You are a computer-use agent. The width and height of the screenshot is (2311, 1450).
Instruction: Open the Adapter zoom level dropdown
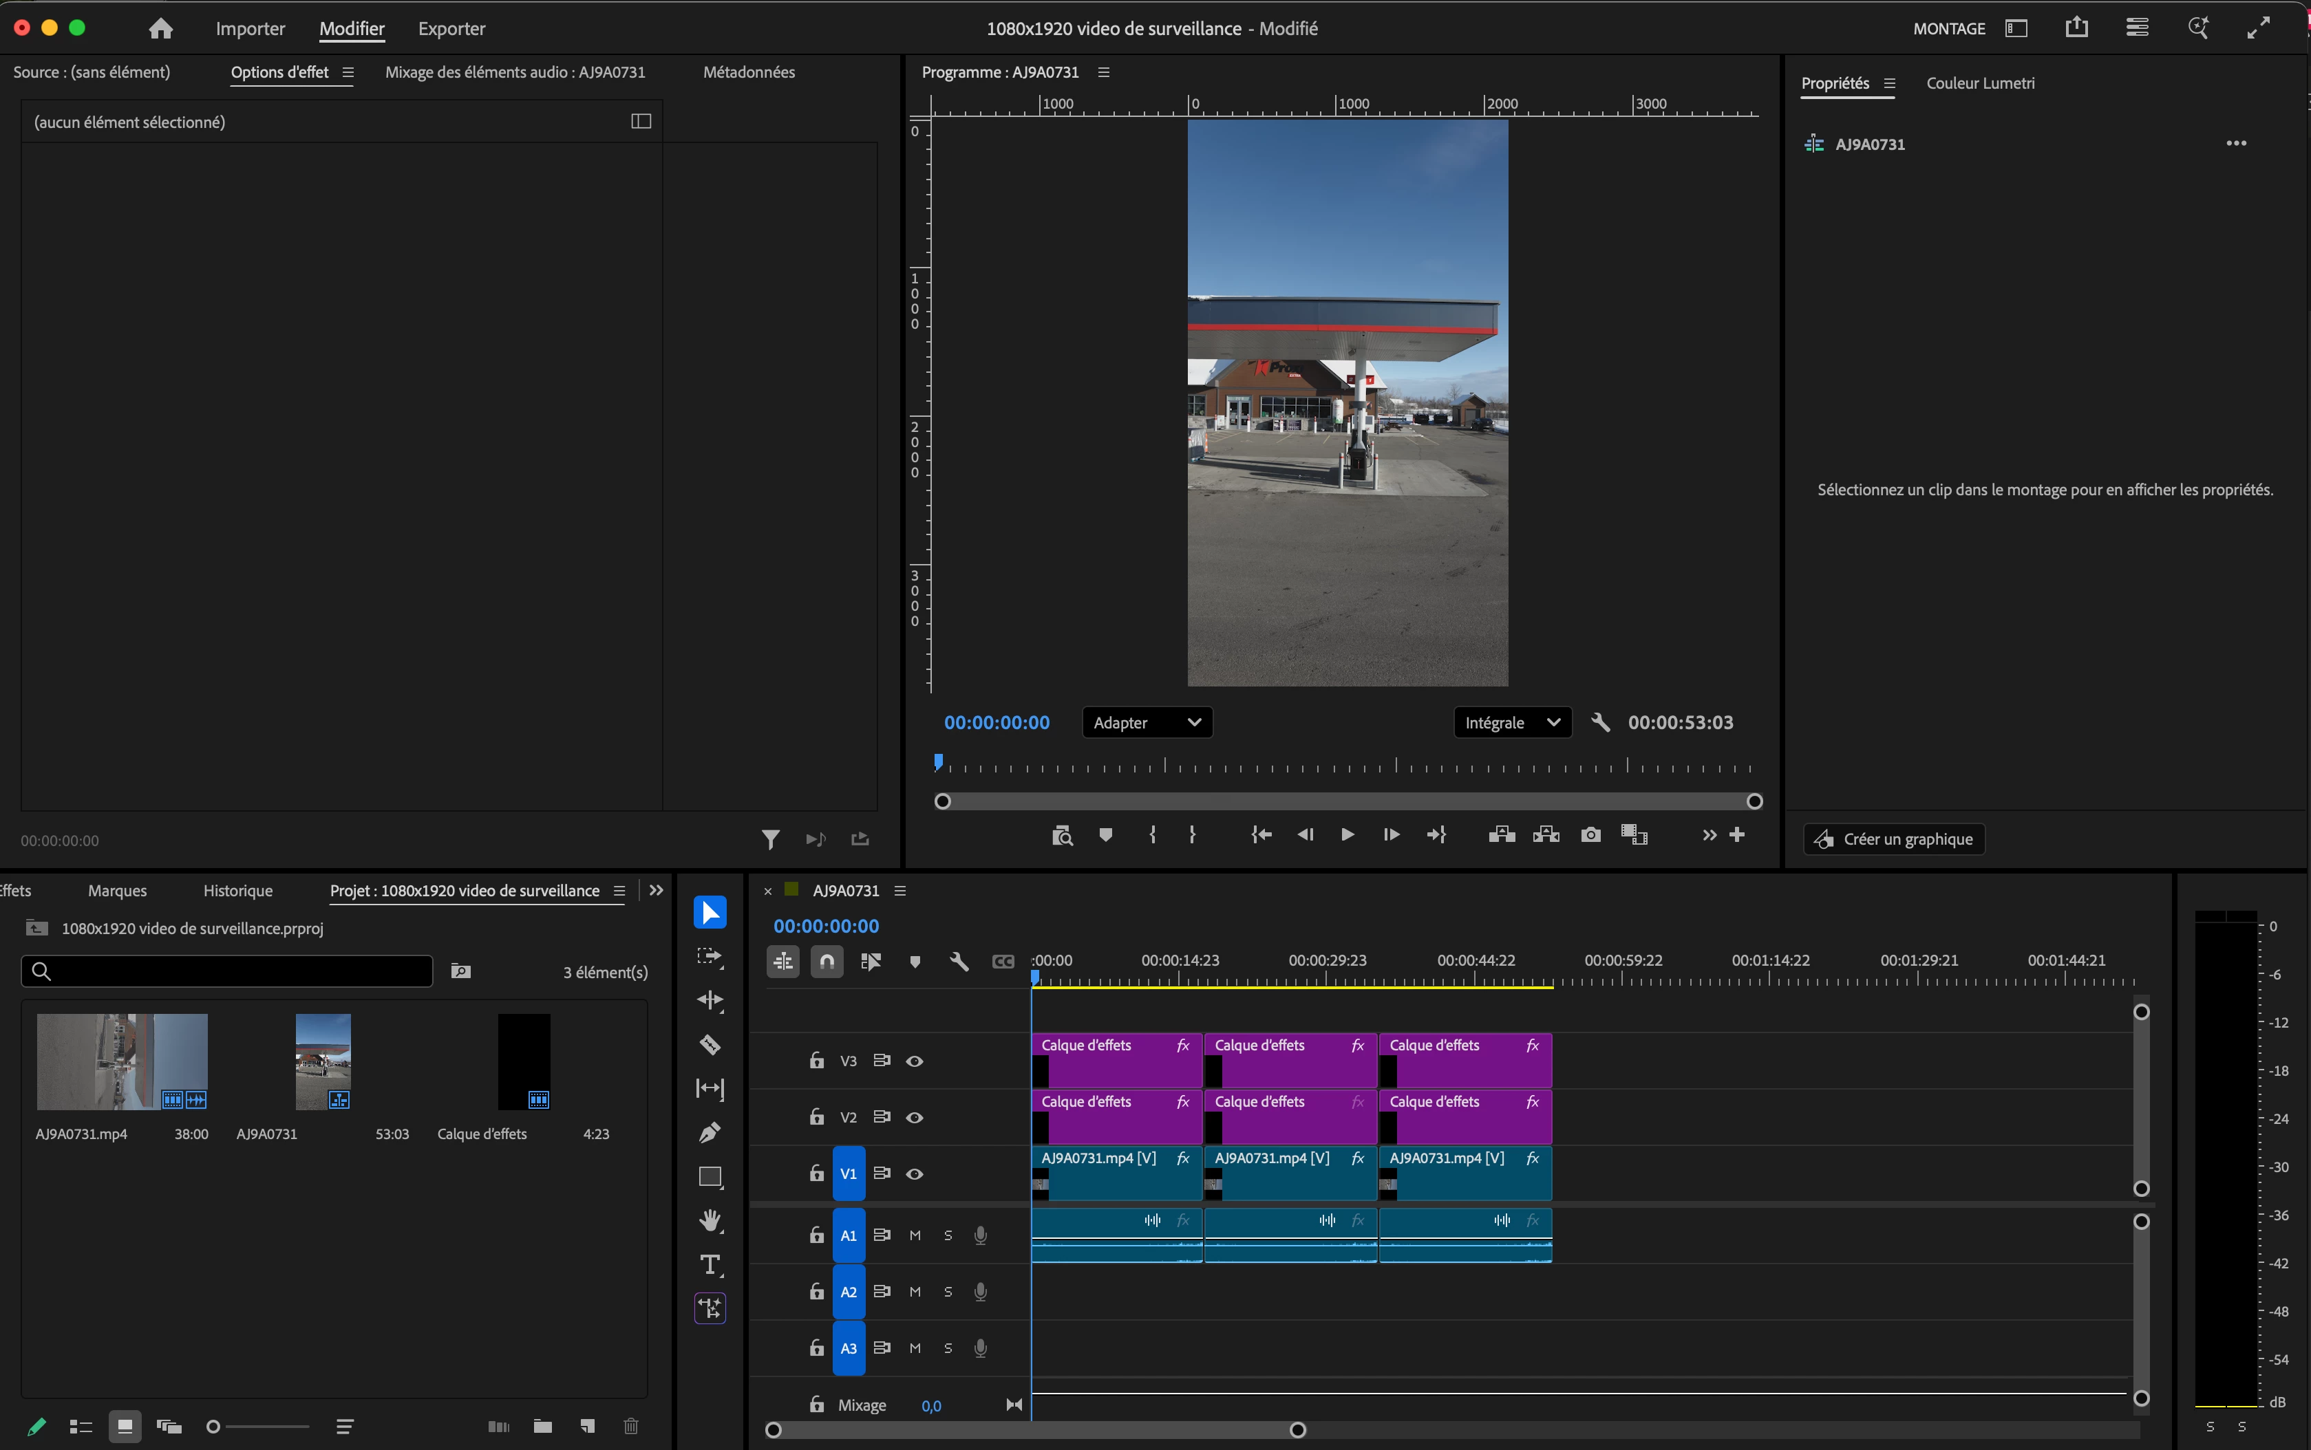click(x=1147, y=722)
